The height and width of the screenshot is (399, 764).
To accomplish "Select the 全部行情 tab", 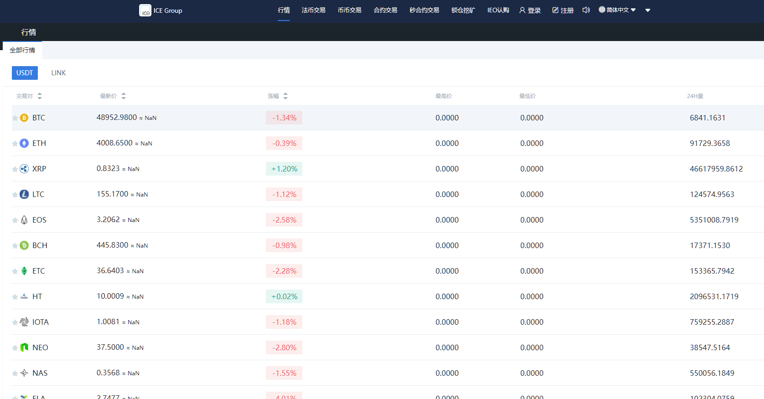I will coord(22,50).
